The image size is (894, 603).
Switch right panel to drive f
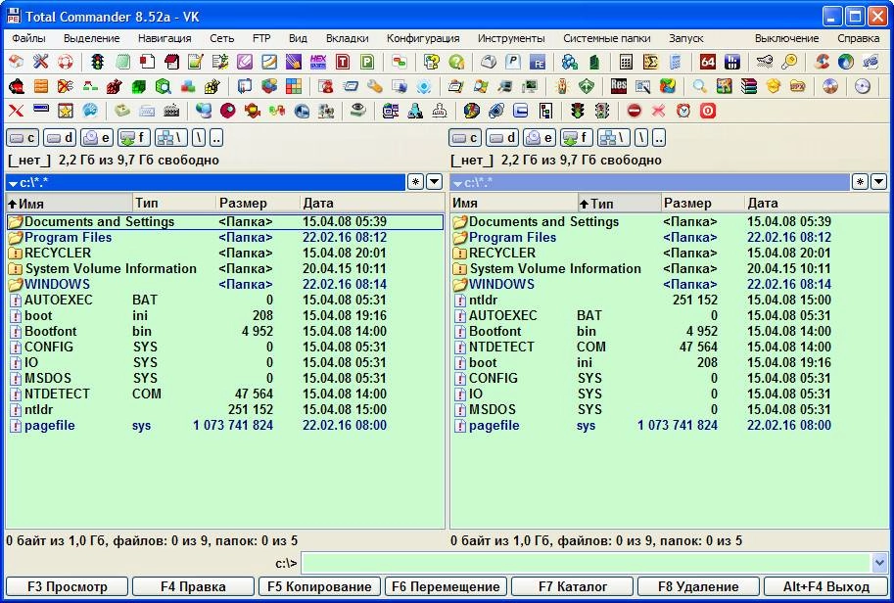coord(577,137)
